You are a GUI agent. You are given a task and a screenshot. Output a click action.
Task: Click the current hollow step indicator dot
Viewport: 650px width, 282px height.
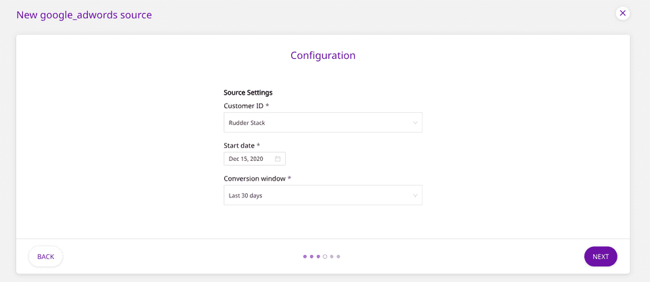[325, 257]
